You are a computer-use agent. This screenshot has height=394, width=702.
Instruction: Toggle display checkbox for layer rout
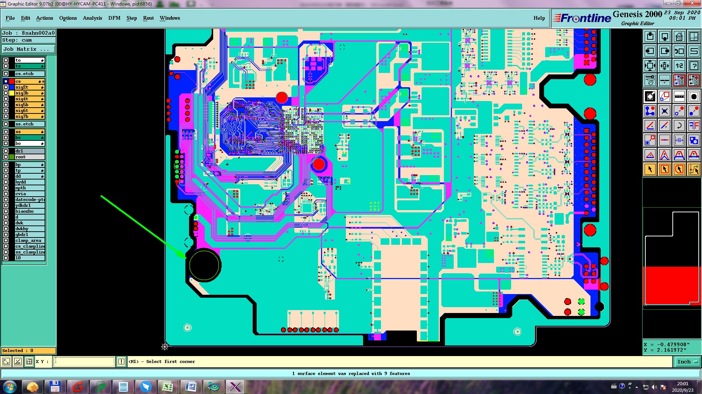6,157
